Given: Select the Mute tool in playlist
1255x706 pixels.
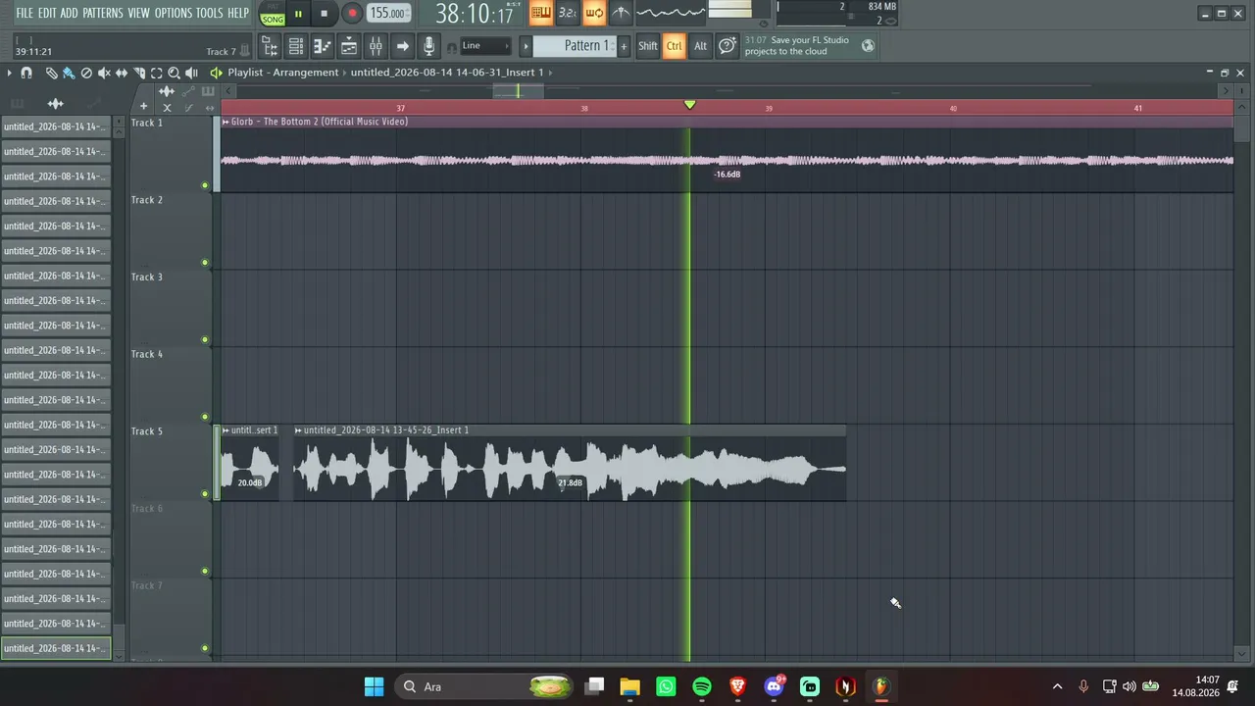Looking at the screenshot, I should click(104, 73).
